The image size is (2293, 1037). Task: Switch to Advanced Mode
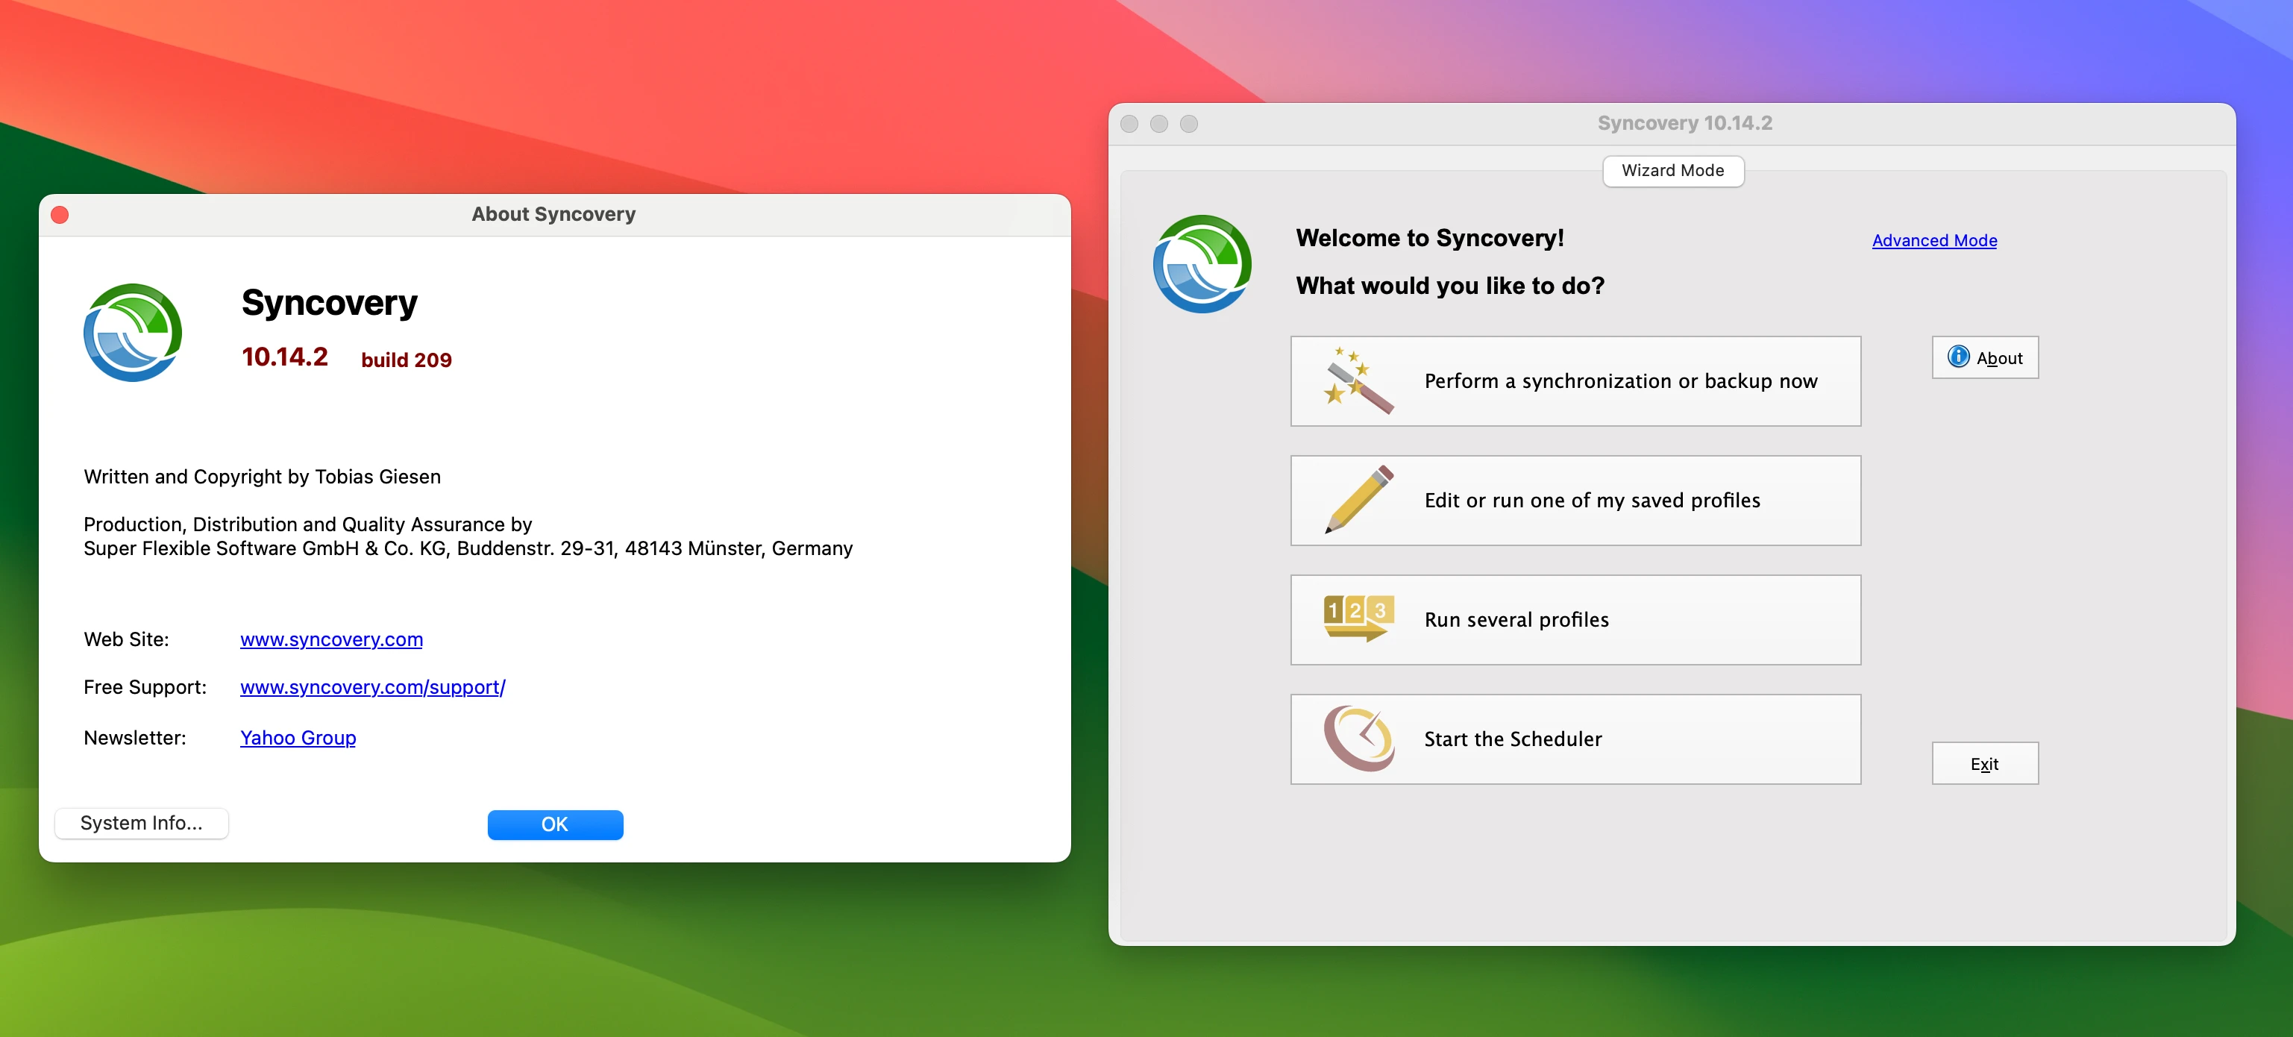point(1934,240)
